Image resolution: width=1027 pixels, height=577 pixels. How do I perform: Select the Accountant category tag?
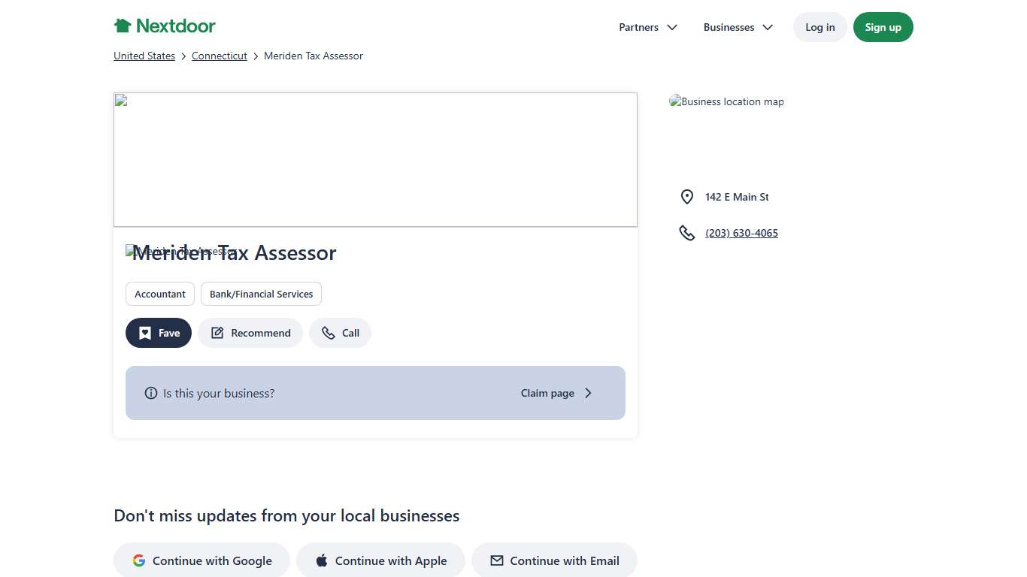coord(160,294)
